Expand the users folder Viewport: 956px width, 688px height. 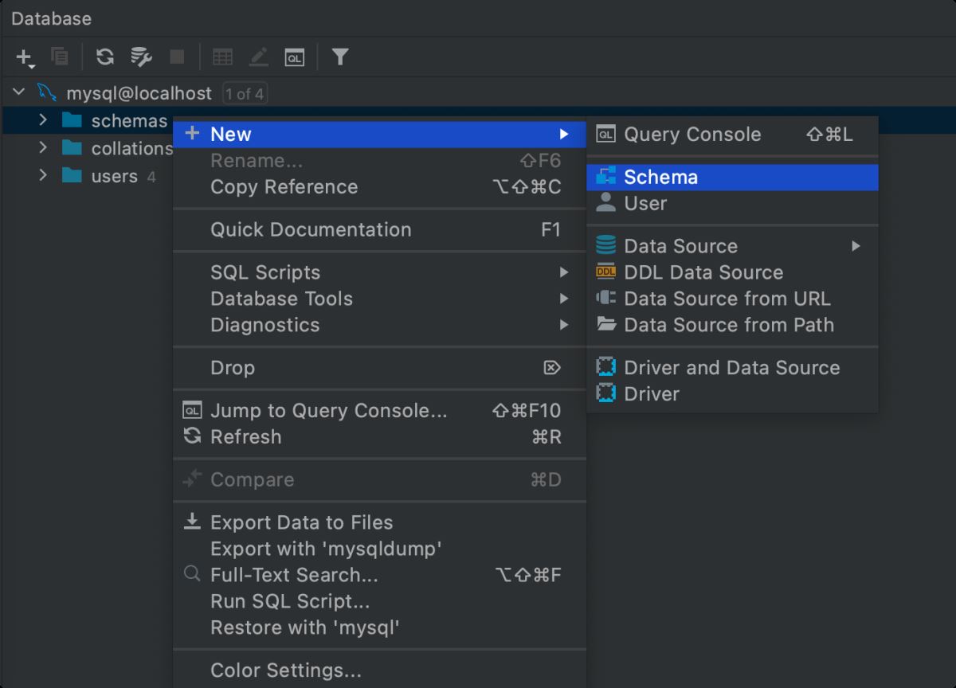pyautogui.click(x=44, y=176)
